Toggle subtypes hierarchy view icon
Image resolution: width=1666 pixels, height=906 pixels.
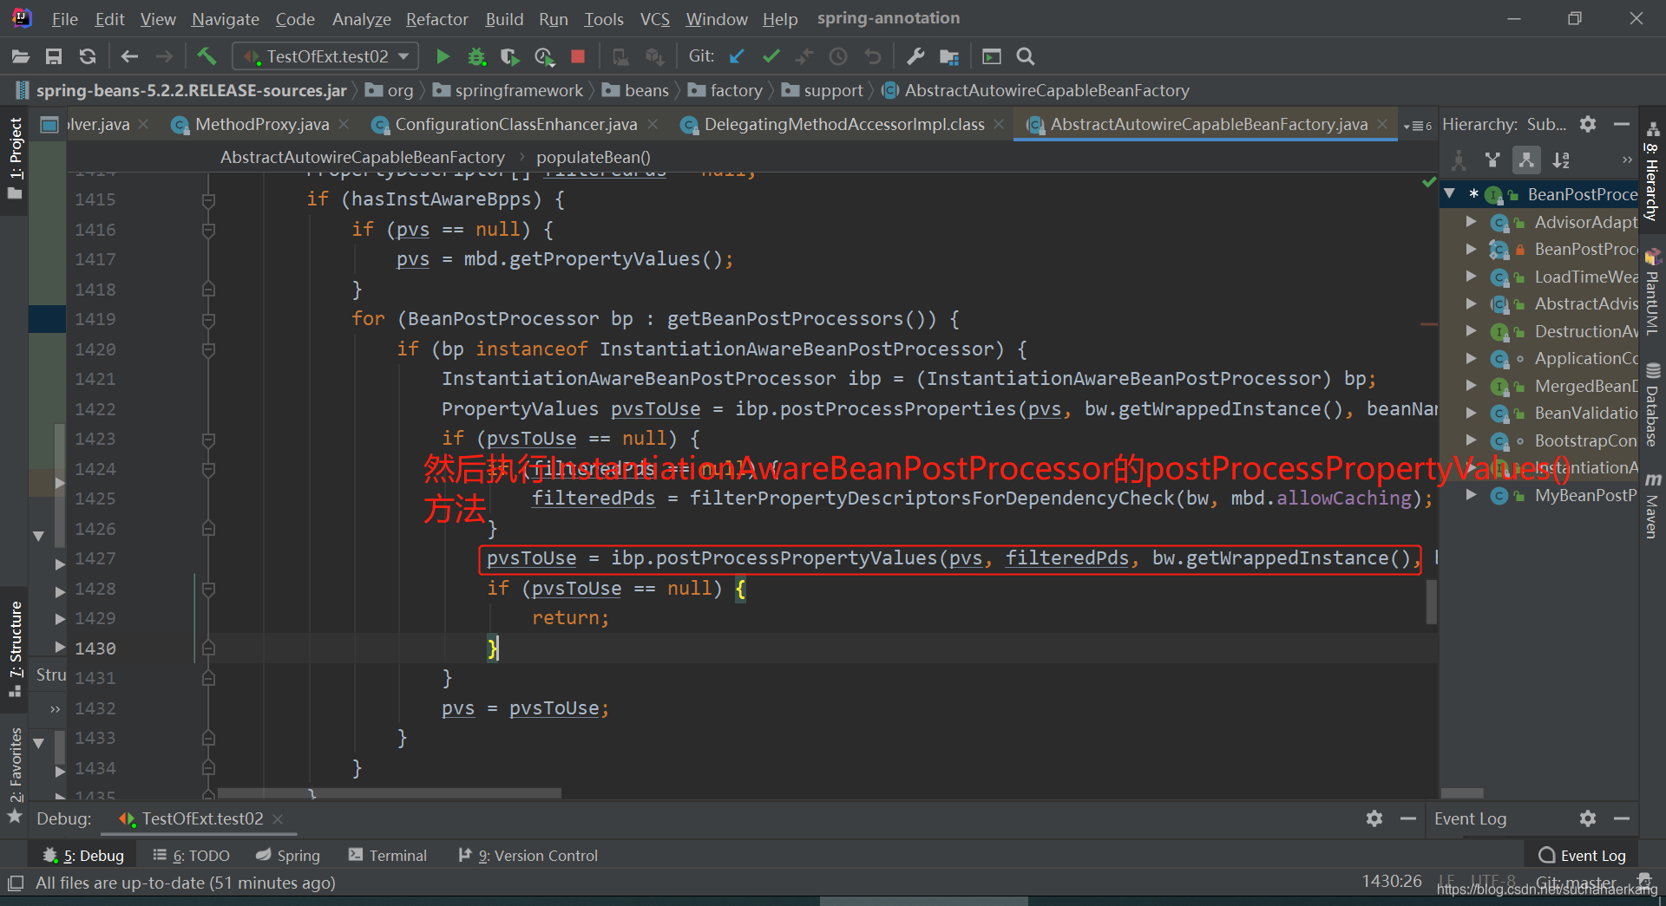coord(1526,160)
